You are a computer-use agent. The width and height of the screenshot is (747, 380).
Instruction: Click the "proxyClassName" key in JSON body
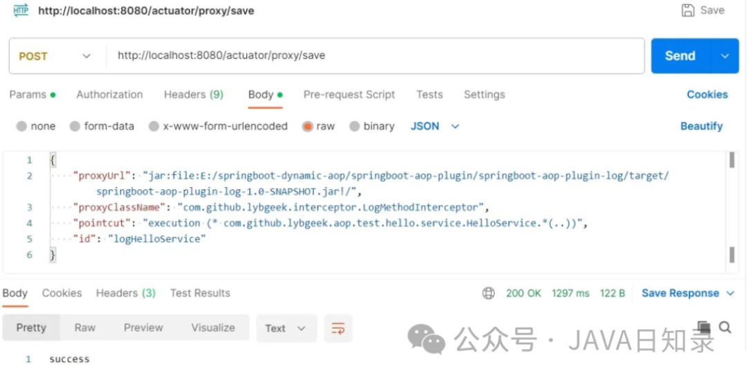tap(119, 207)
